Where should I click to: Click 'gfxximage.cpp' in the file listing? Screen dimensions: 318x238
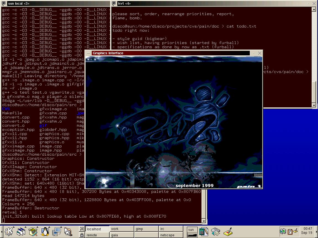click(x=18, y=146)
